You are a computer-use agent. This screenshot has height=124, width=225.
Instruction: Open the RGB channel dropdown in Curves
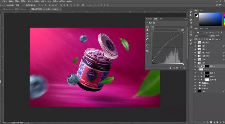pos(164,30)
